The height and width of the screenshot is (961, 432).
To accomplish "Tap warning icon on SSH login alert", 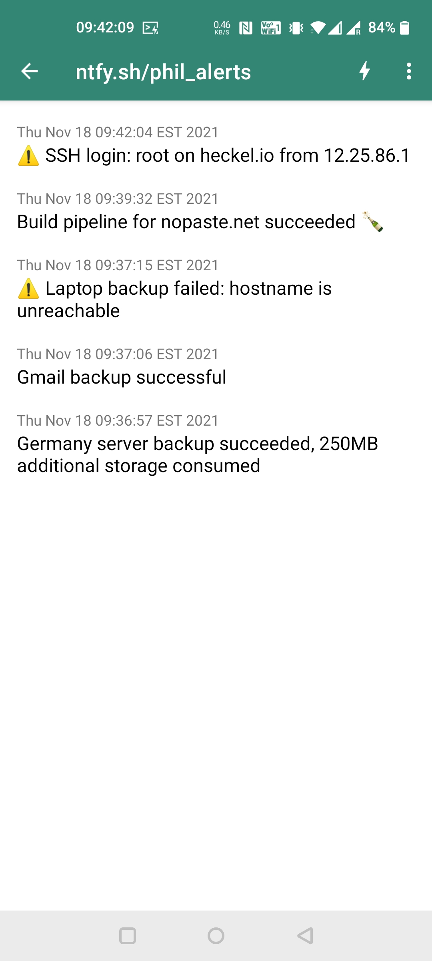I will 28,156.
